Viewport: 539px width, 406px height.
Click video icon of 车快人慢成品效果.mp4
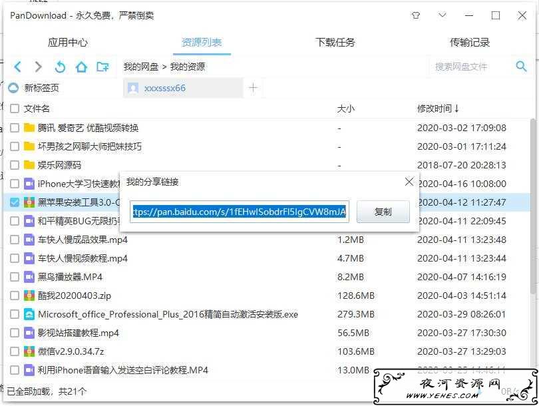tap(29, 239)
